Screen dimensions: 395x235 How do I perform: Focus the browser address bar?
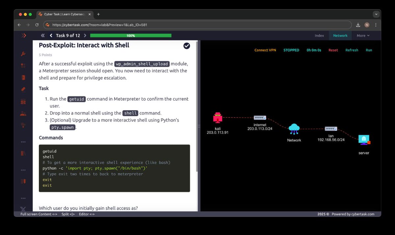point(197,25)
